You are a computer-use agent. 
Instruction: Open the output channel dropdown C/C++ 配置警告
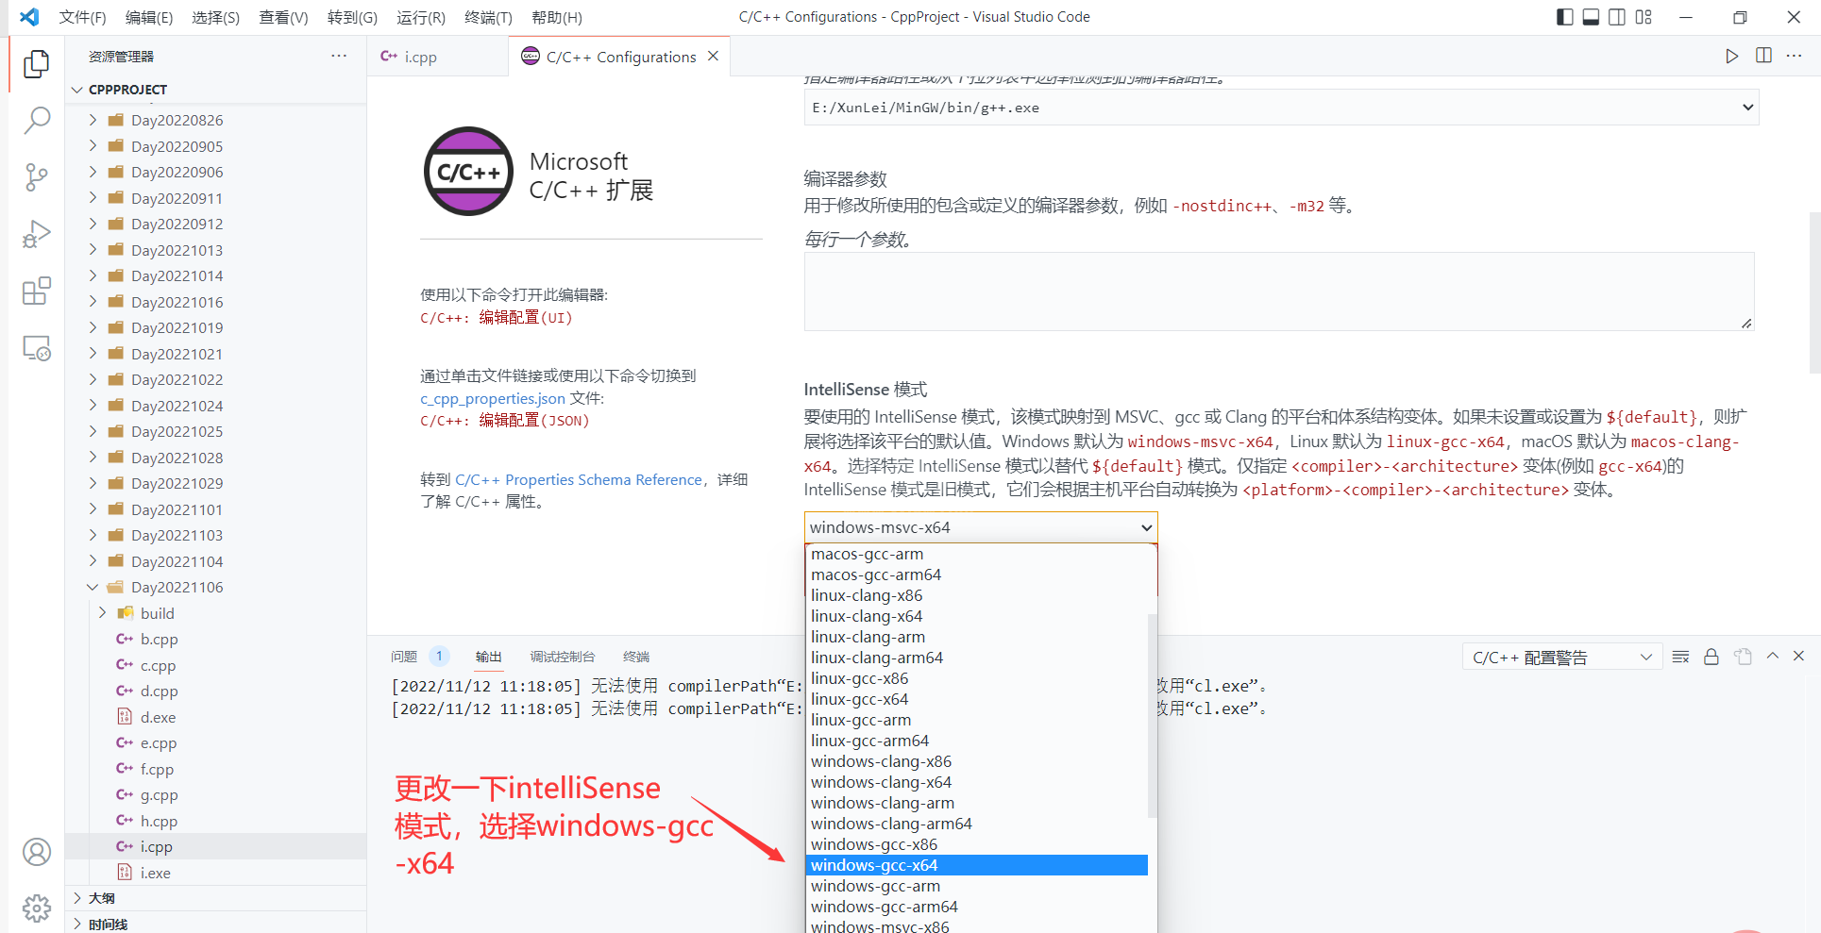pyautogui.click(x=1562, y=658)
